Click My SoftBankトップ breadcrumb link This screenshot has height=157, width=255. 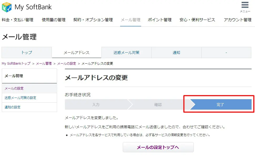point(16,64)
